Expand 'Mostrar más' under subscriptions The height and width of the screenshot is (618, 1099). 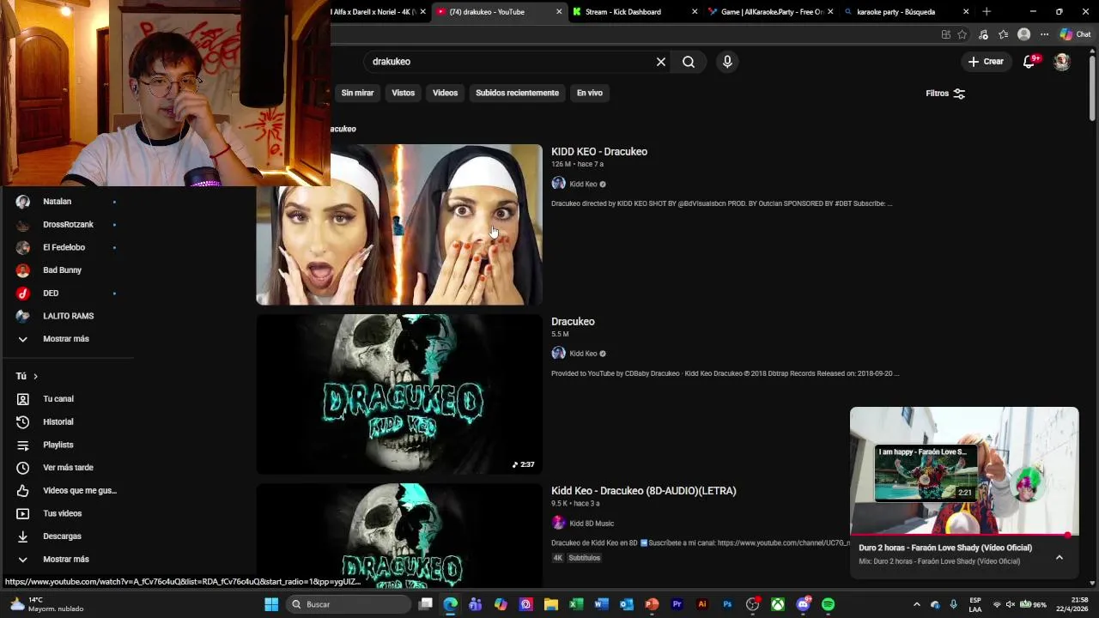click(66, 339)
